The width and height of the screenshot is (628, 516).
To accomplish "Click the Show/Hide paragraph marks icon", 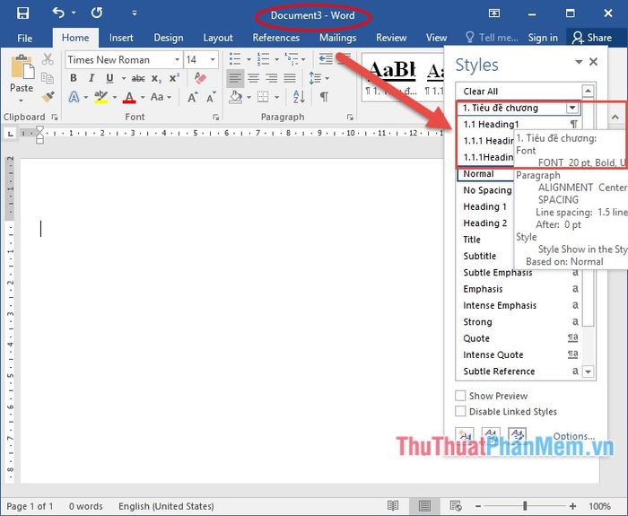I will pos(324,97).
